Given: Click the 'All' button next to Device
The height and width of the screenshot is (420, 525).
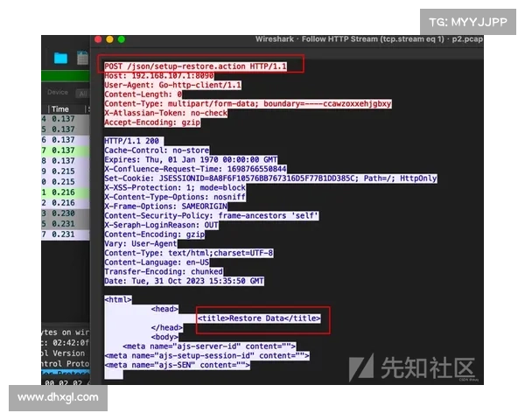Looking at the screenshot, I should (83, 94).
